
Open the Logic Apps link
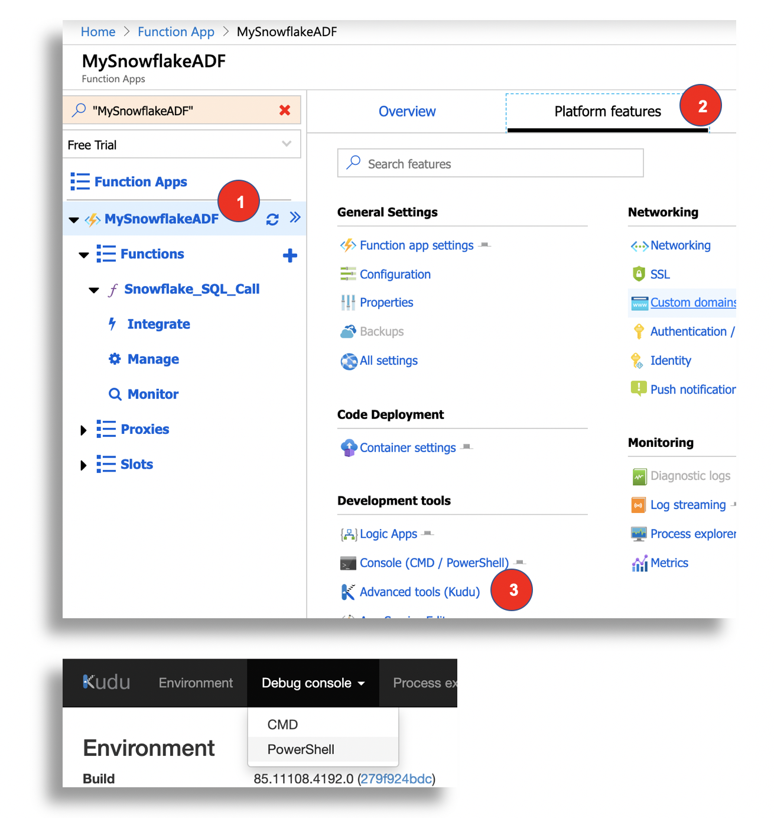[388, 534]
